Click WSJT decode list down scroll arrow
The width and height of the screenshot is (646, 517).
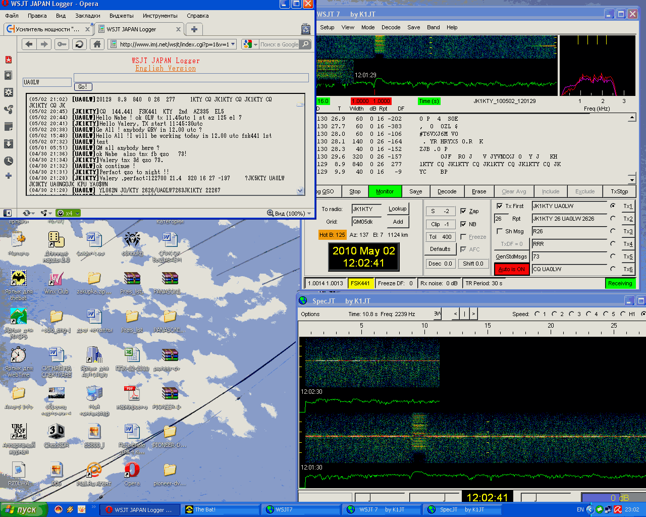pos(632,180)
